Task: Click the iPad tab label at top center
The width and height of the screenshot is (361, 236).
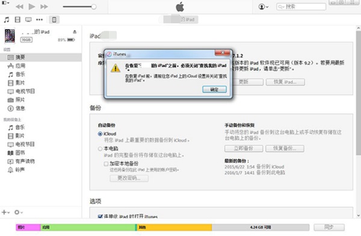Action: [x=180, y=20]
